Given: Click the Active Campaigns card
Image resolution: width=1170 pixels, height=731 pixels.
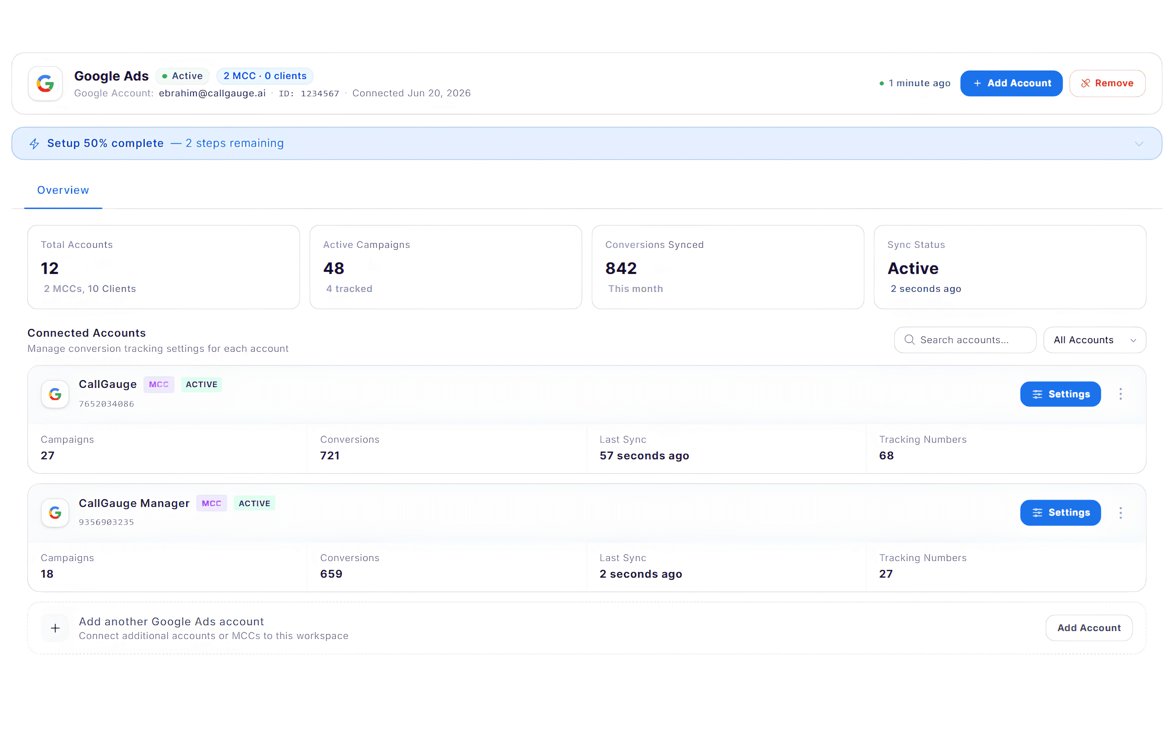Looking at the screenshot, I should coord(446,267).
